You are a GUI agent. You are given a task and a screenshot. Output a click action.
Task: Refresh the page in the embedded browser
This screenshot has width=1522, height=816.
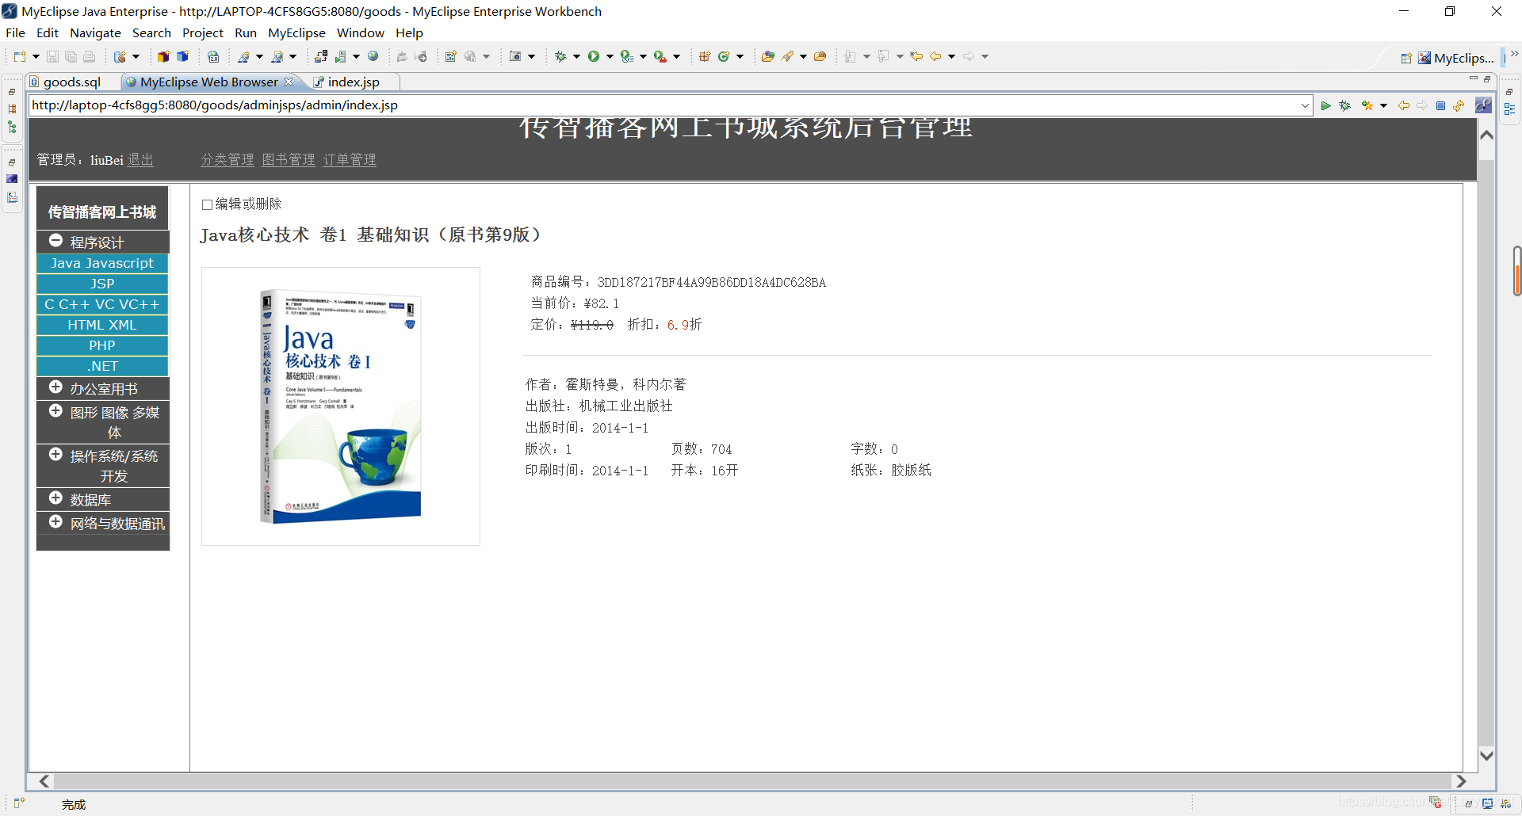(1459, 105)
